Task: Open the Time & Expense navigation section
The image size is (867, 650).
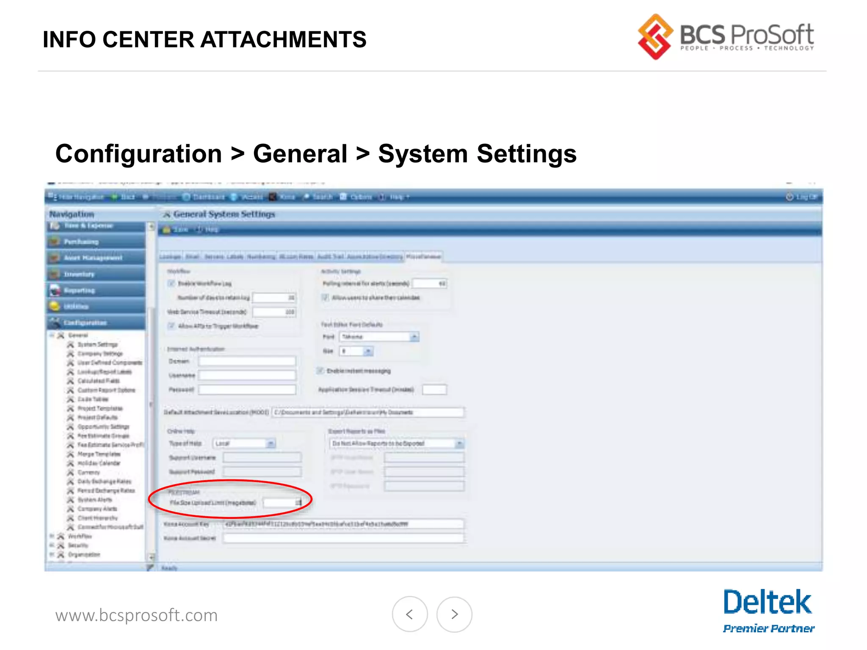Action: [x=96, y=226]
